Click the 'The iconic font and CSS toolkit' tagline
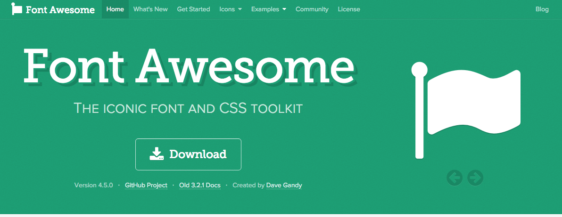This screenshot has width=562, height=217. pyautogui.click(x=188, y=108)
